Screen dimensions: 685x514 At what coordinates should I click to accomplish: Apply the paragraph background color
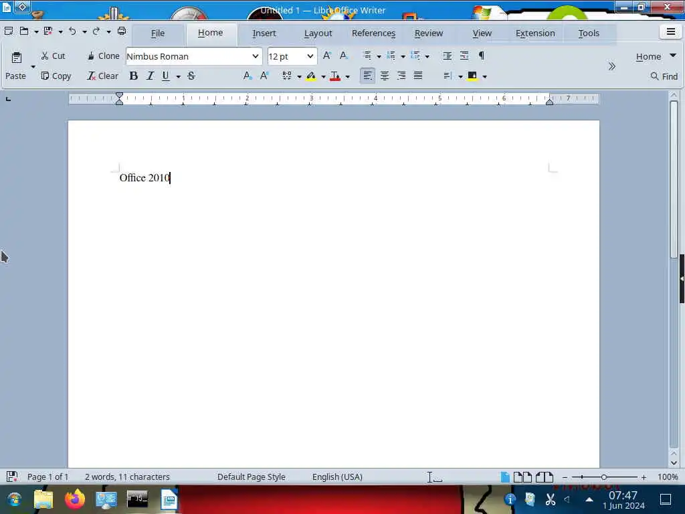(472, 76)
